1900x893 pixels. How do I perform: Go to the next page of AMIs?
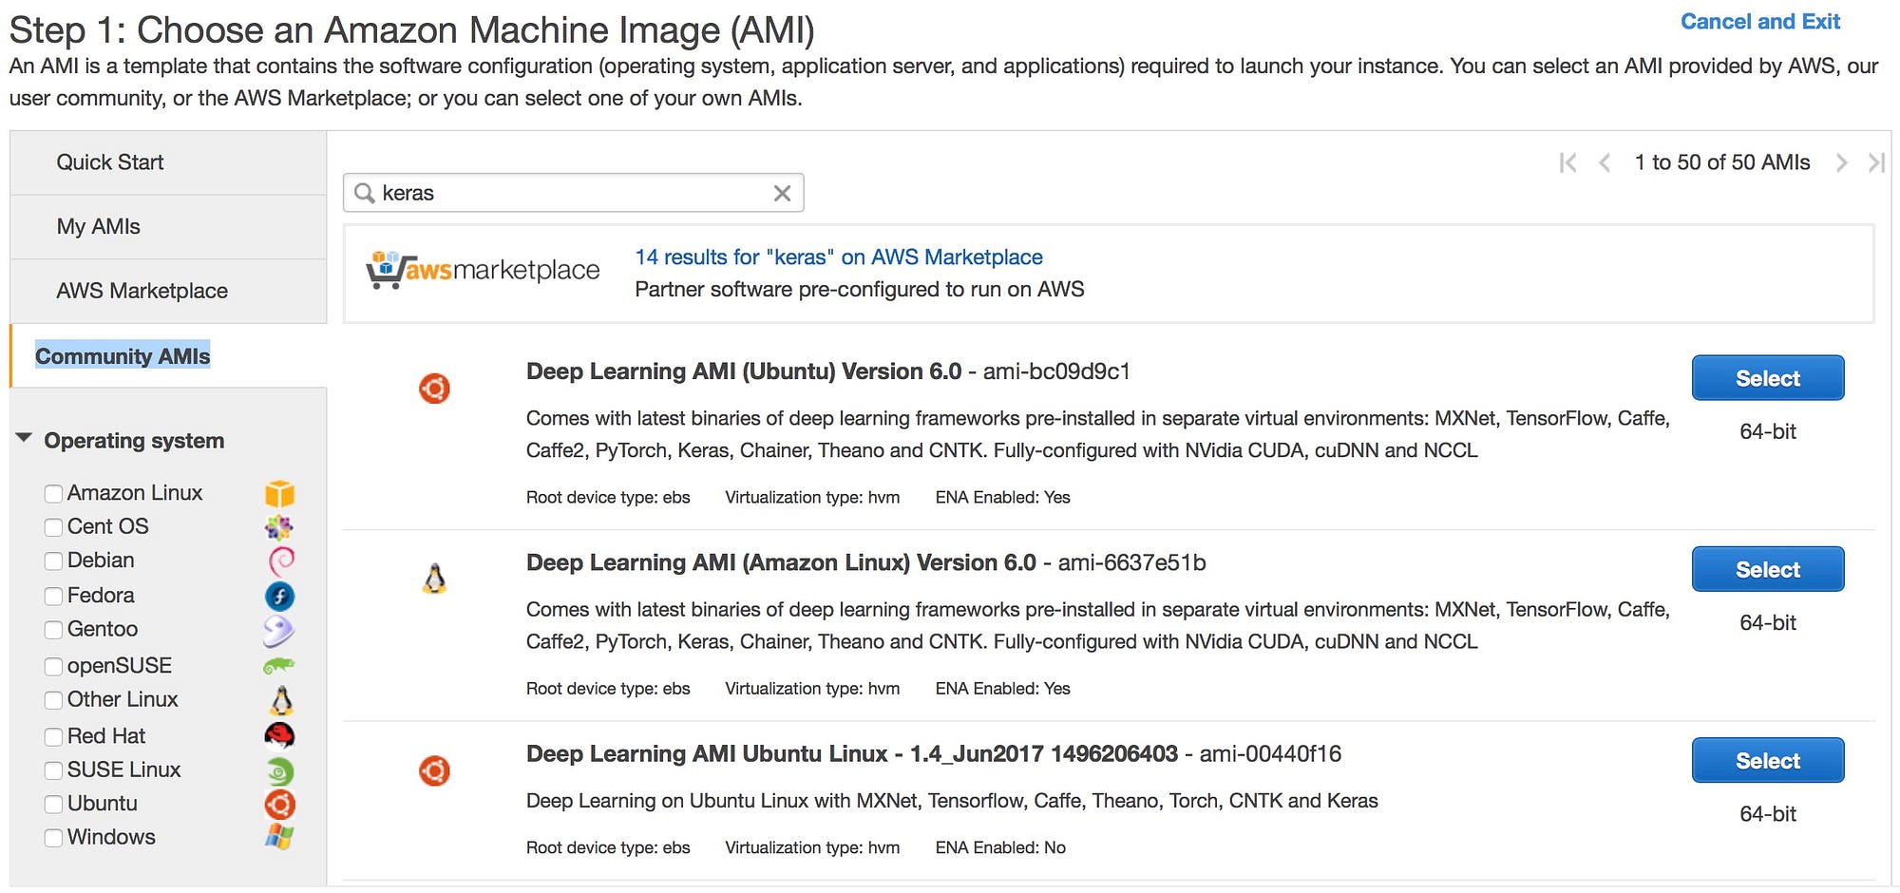pyautogui.click(x=1841, y=162)
